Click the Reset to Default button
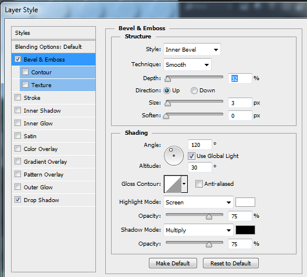 tap(231, 263)
